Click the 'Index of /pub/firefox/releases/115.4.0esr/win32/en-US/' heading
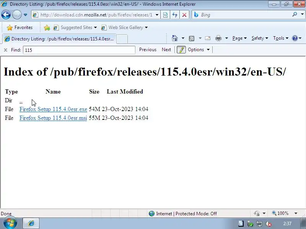 point(145,72)
